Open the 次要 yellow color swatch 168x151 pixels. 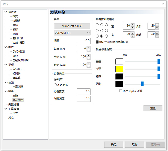[x=119, y=69]
